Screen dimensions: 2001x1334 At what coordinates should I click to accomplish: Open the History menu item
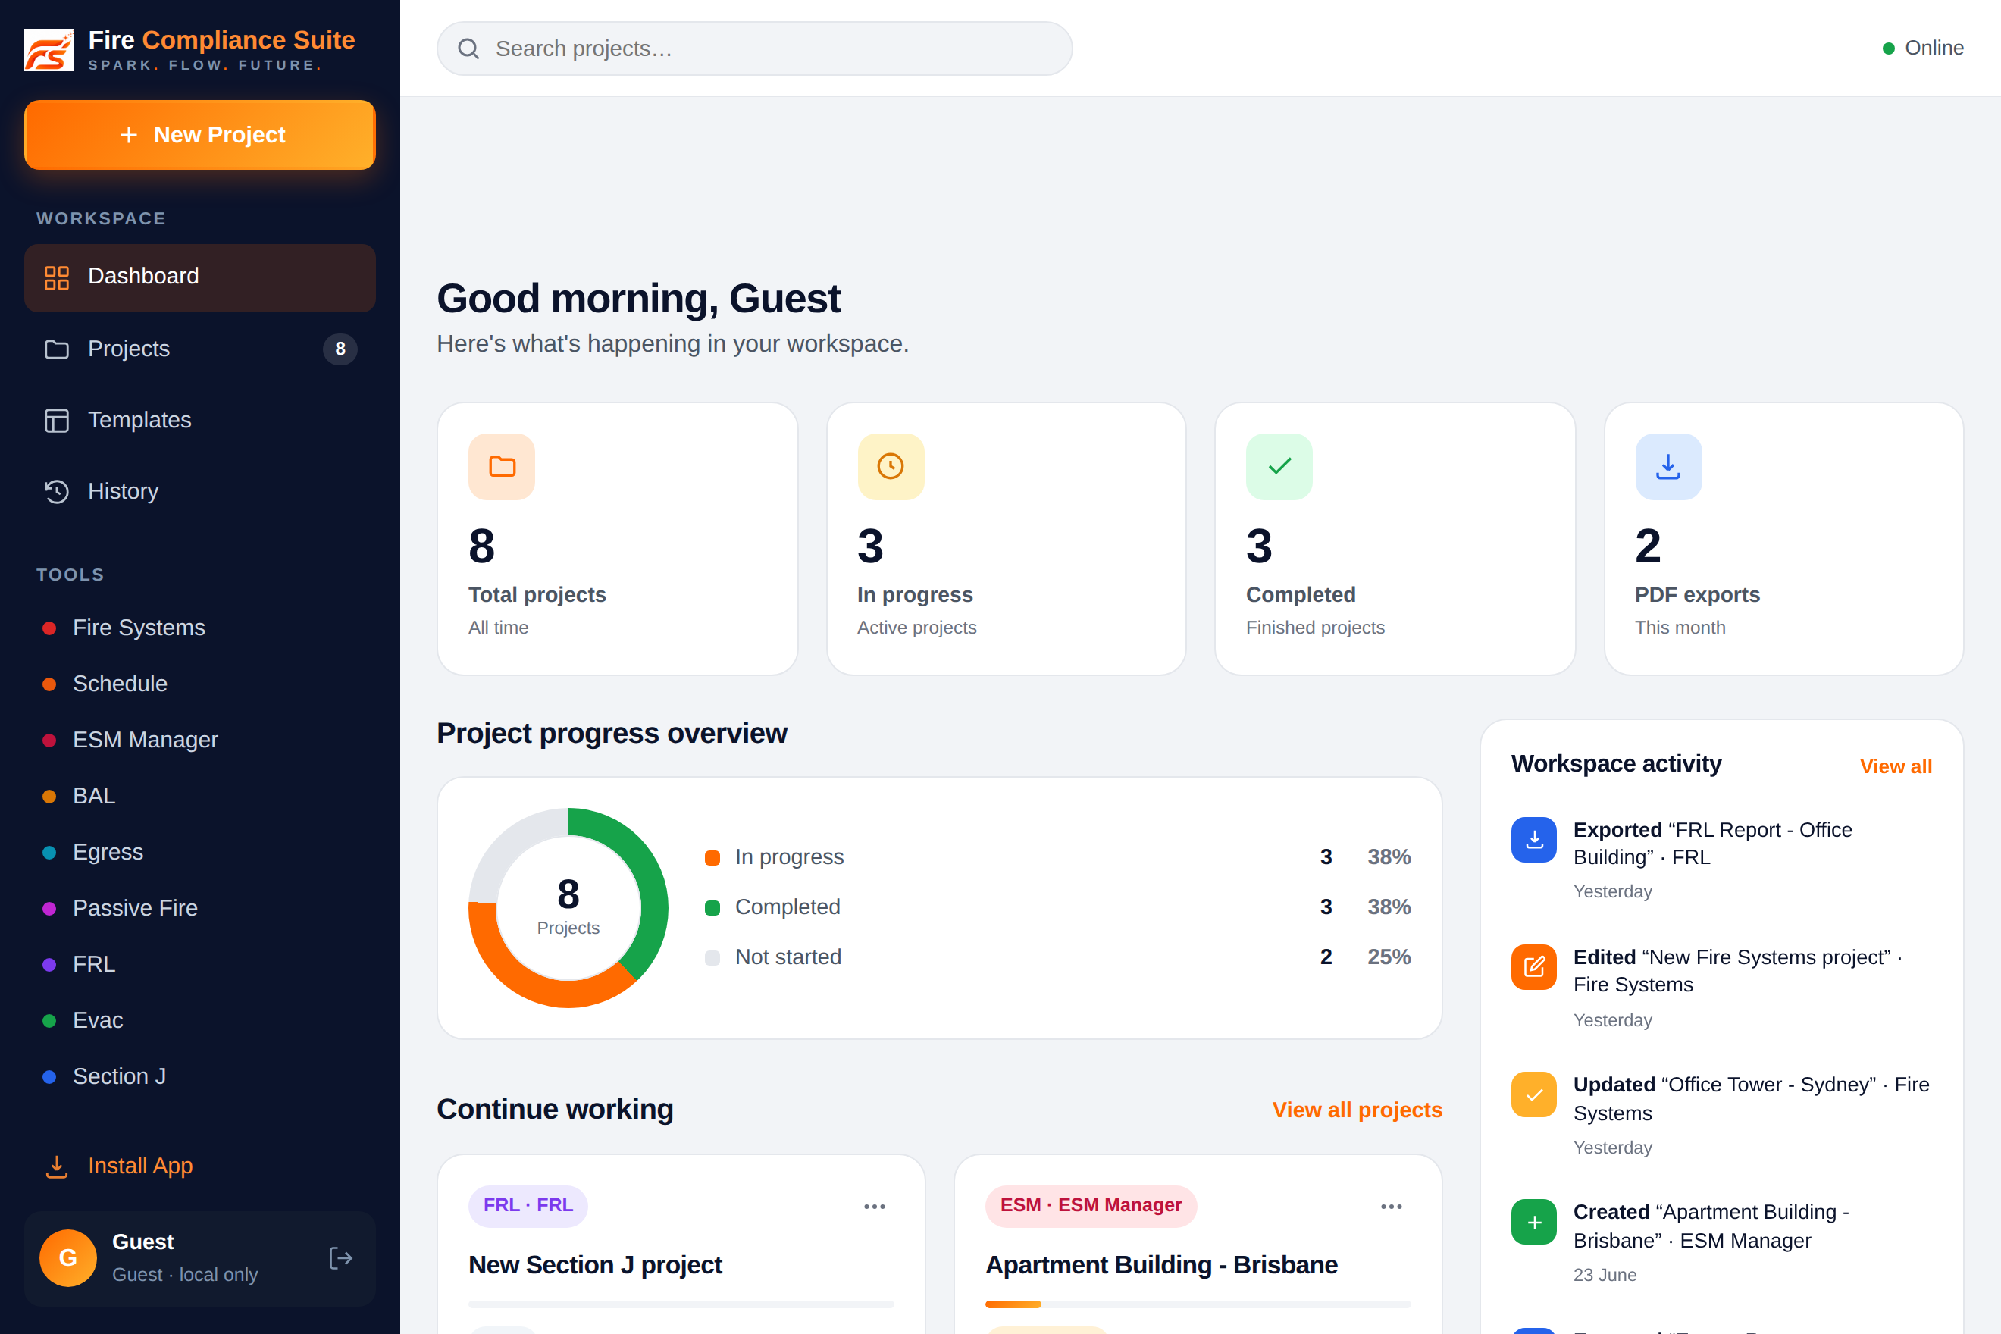pos(200,492)
